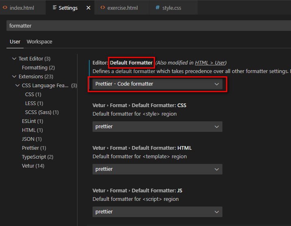
Task: Select HTML (1) in settings tree
Action: click(32, 130)
